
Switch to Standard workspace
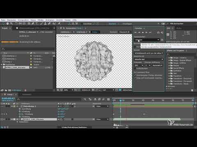(112, 24)
